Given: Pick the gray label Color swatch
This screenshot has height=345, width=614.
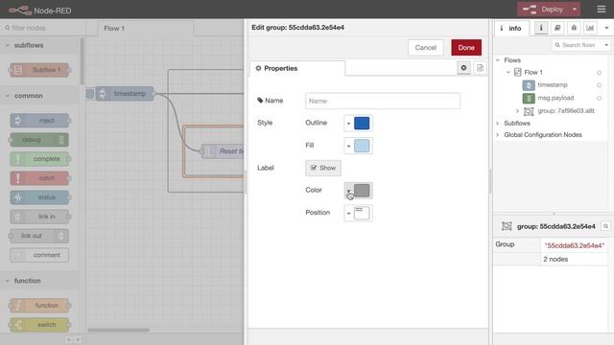Looking at the screenshot, I should 362,191.
